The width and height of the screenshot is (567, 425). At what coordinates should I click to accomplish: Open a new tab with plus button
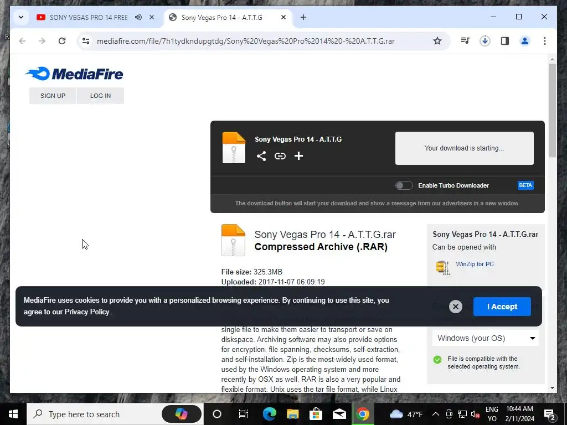click(303, 17)
